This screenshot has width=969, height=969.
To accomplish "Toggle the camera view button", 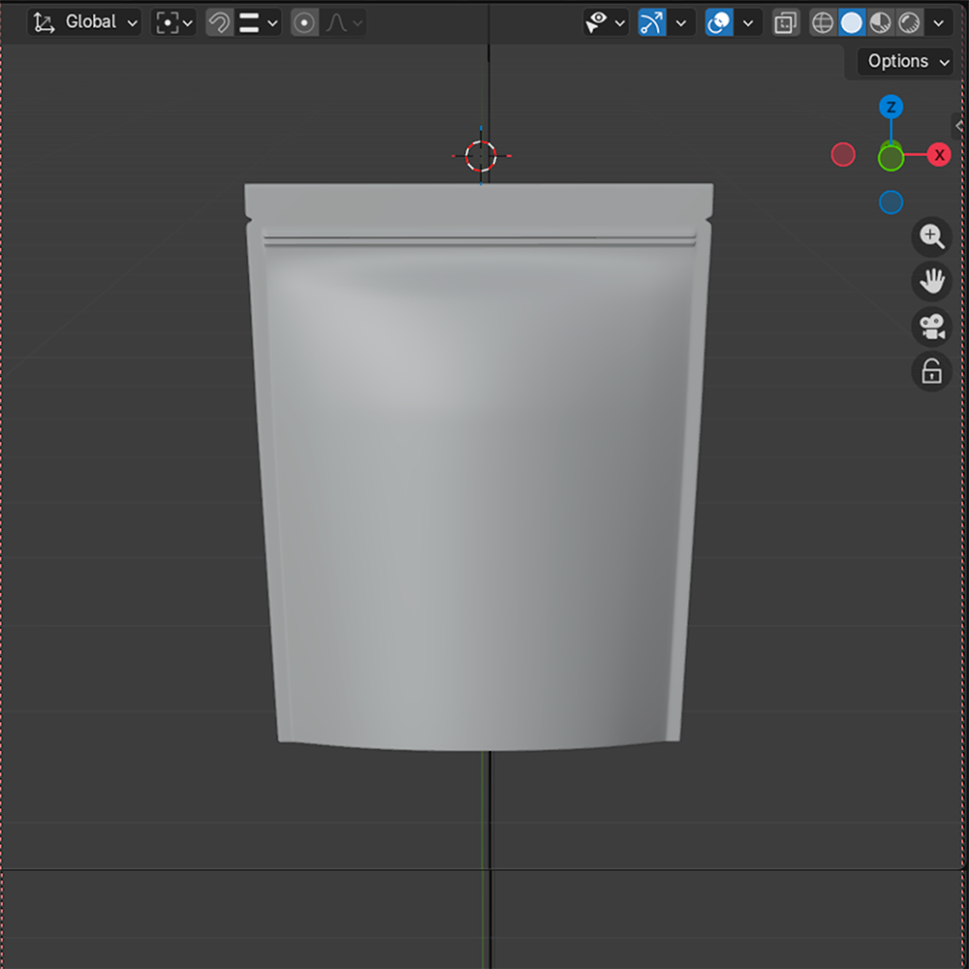I will (931, 327).
